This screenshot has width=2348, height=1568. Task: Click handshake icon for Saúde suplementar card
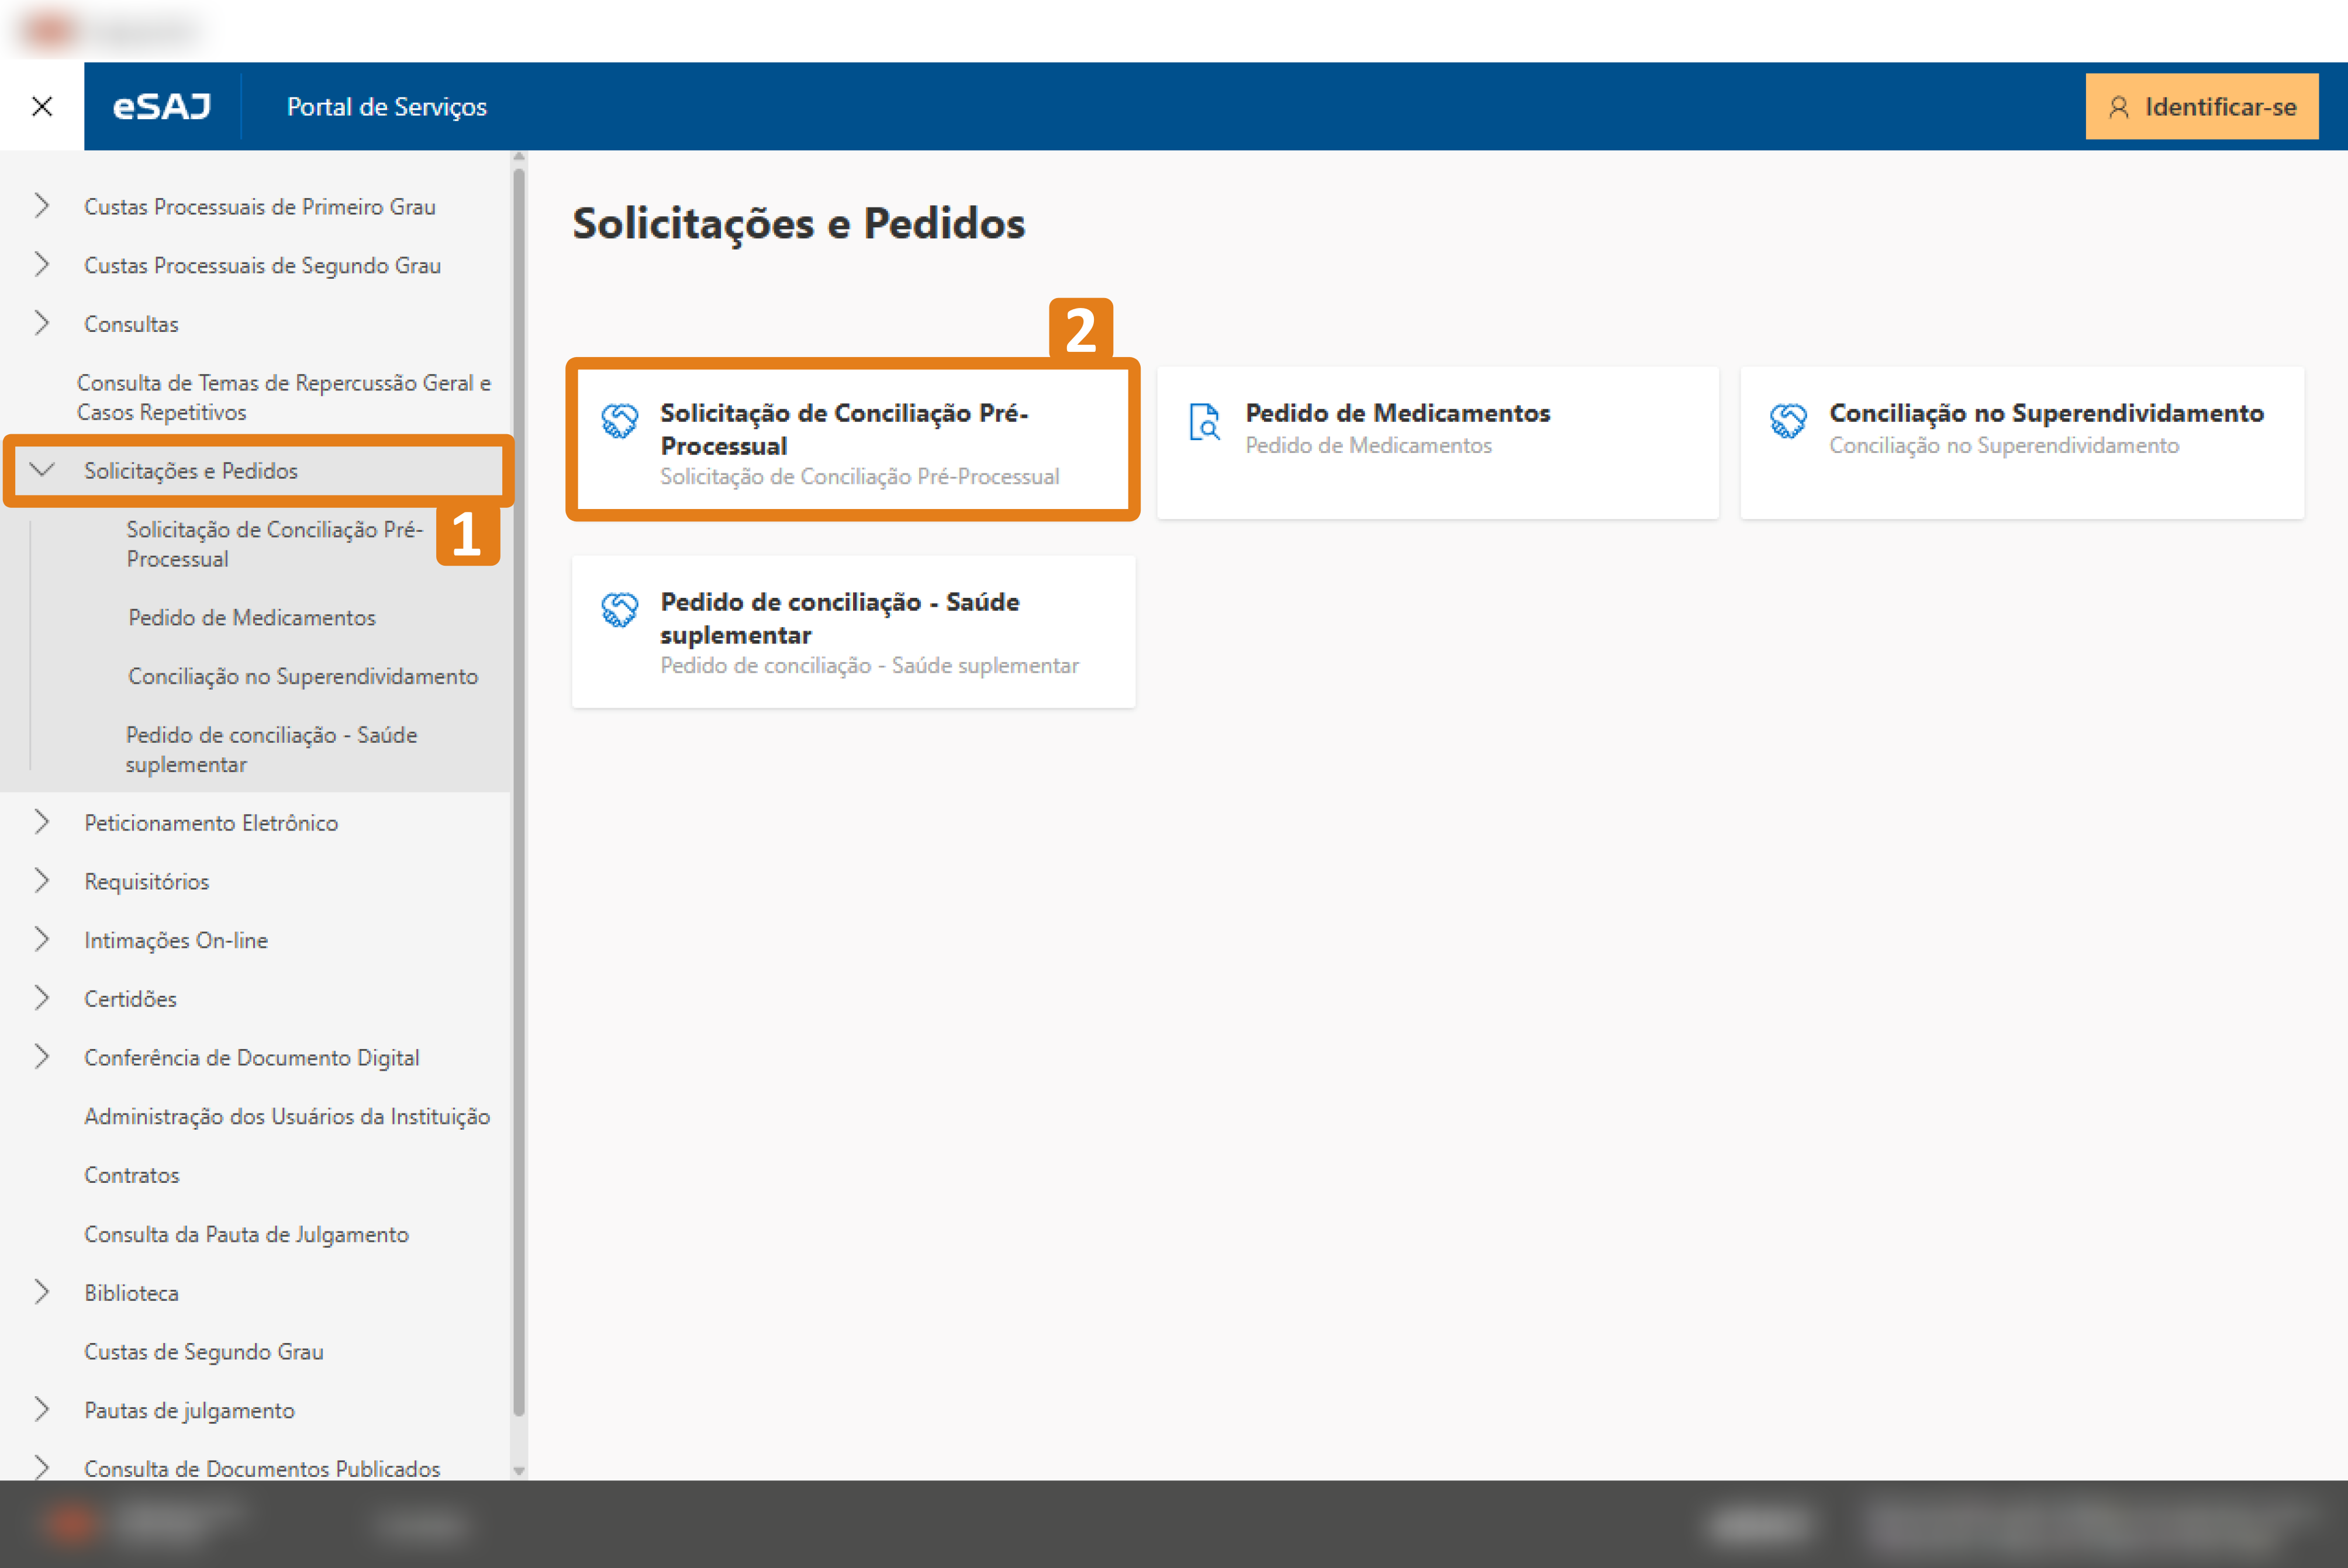click(619, 609)
